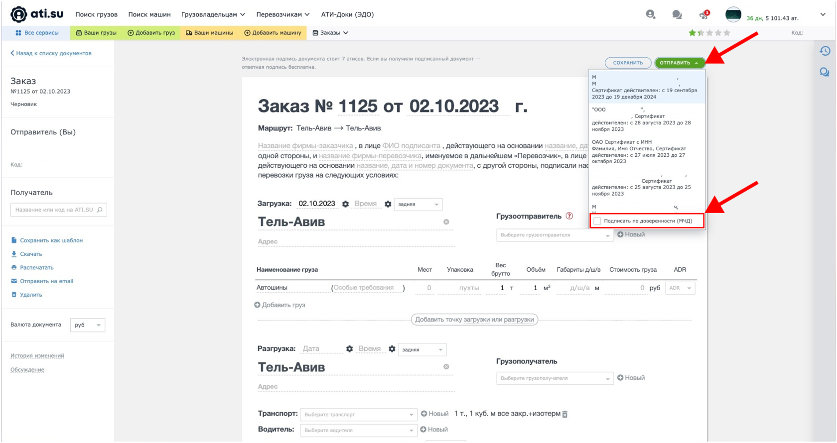Click search icon in recipient field
This screenshot has width=837, height=443.
tap(100, 210)
